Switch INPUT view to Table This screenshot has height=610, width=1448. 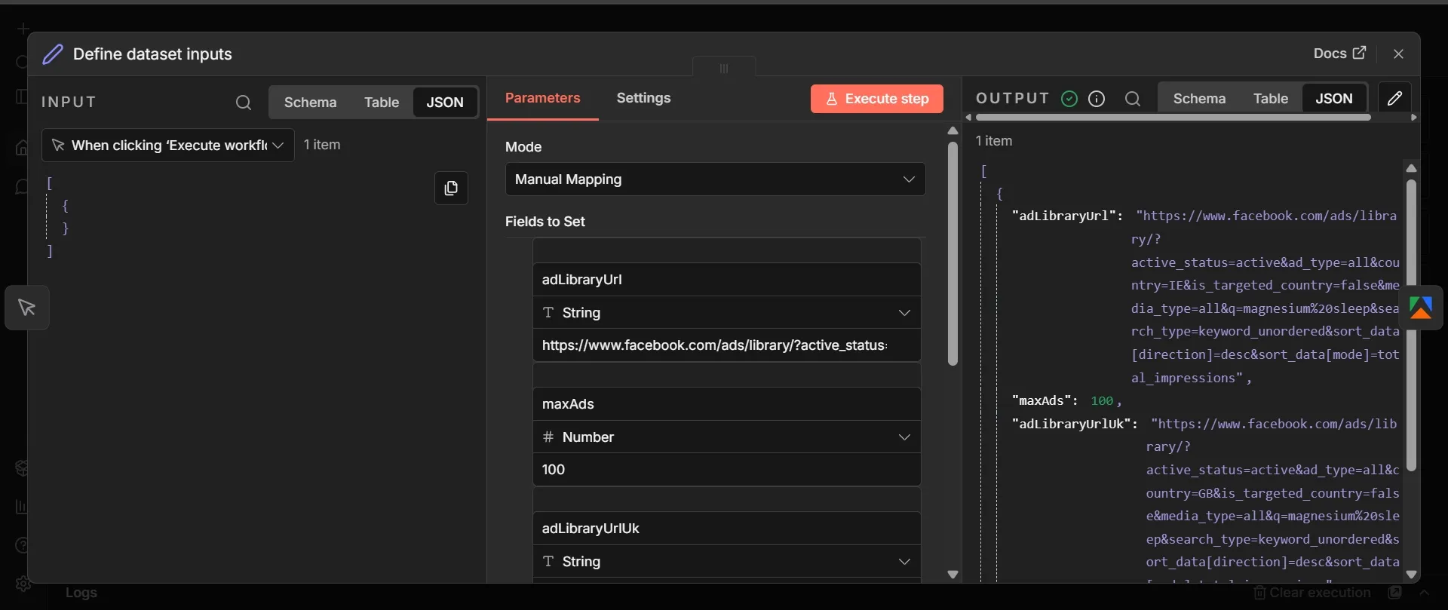click(x=382, y=103)
